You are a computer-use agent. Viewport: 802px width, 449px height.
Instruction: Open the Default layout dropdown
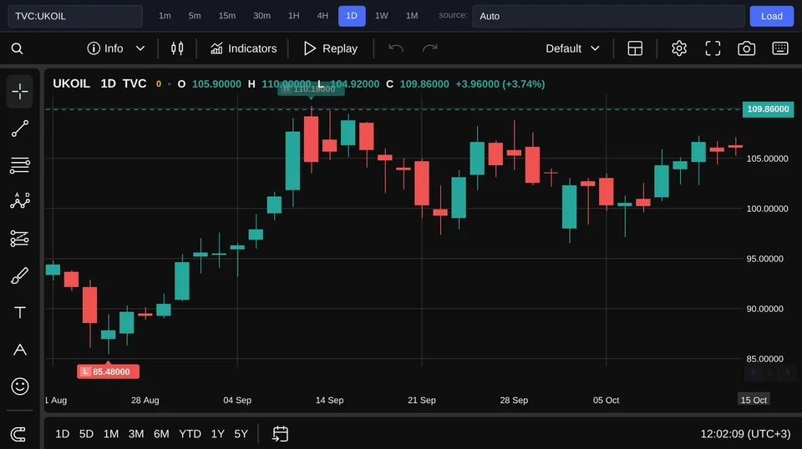(x=572, y=48)
